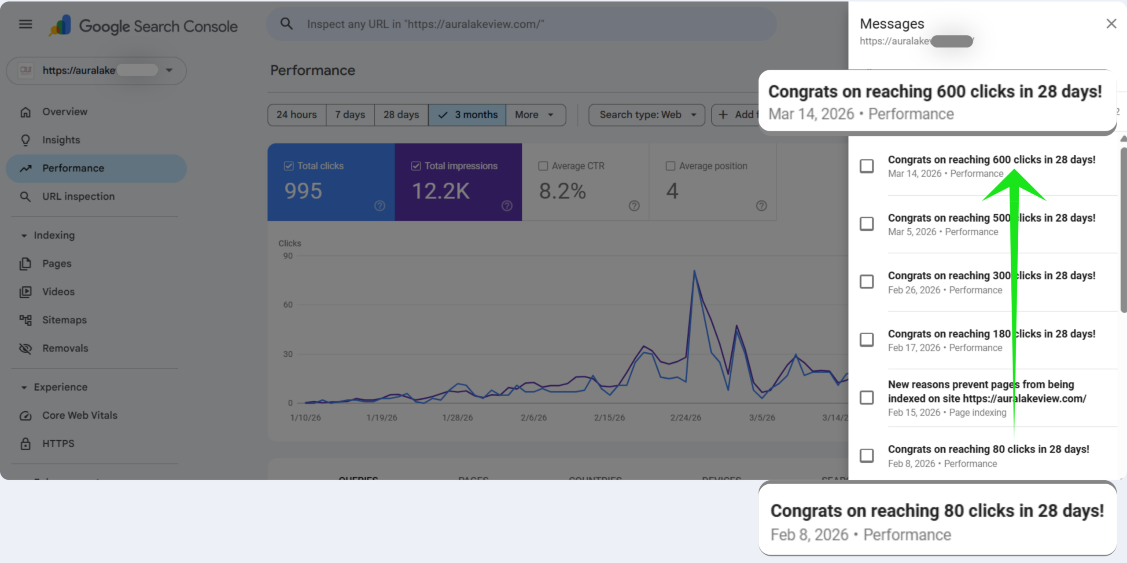The image size is (1127, 563).
Task: Toggle the Average position checkbox
Action: [670, 166]
